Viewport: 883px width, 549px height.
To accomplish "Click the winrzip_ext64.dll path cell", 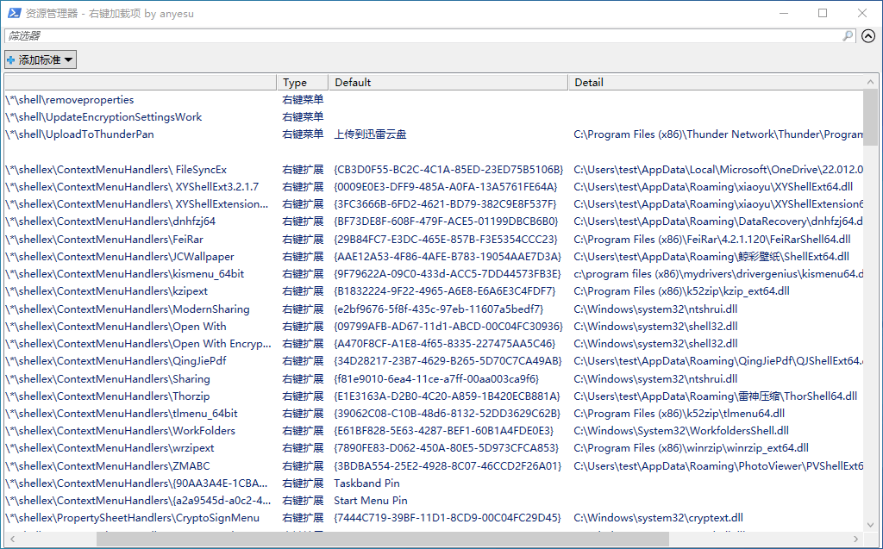I will 691,449.
